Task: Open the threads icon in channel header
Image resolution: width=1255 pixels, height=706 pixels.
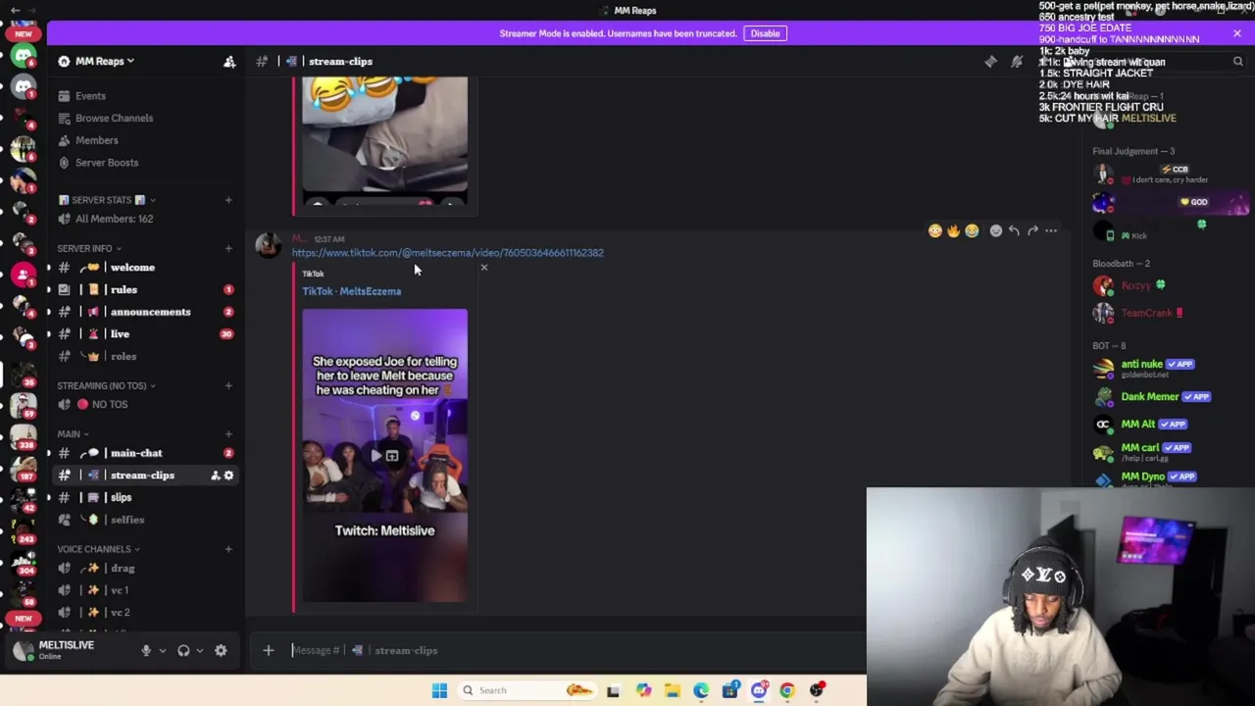Action: pos(990,62)
